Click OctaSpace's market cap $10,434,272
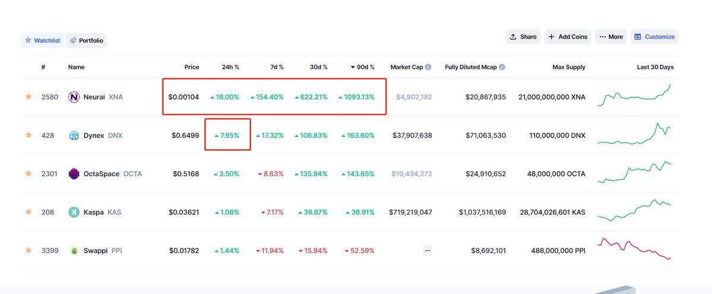Viewport: 712px width, 294px height. pos(412,174)
